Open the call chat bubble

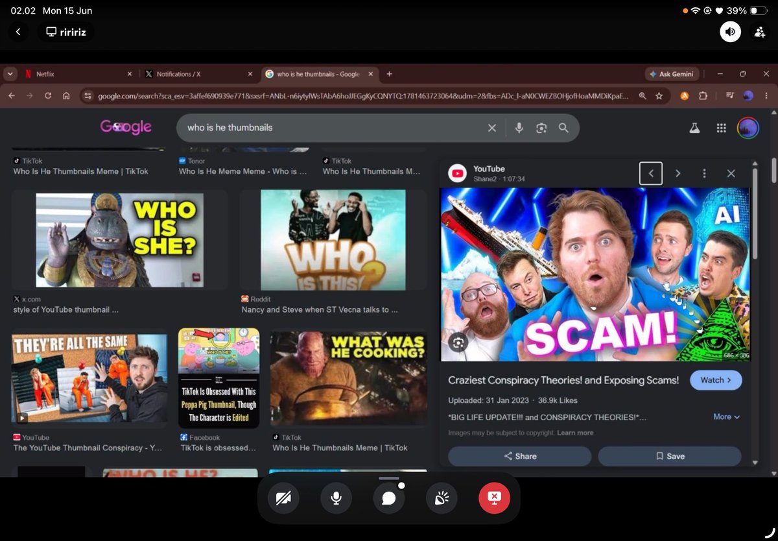click(x=389, y=498)
